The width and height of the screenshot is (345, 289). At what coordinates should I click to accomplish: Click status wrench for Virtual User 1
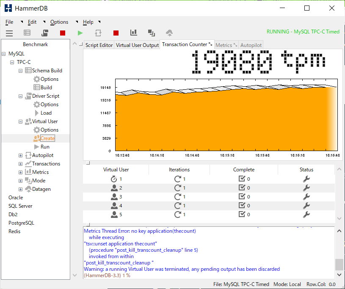click(306, 179)
